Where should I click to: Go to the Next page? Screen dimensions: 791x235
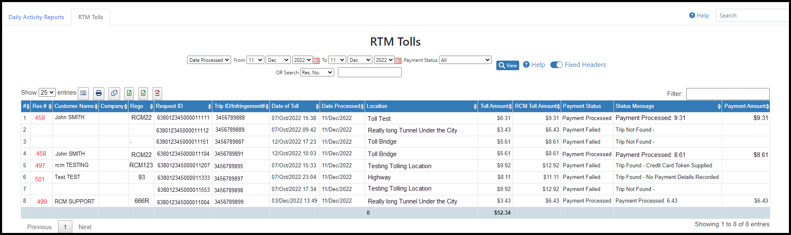tap(85, 227)
